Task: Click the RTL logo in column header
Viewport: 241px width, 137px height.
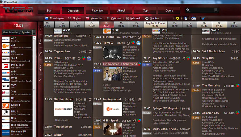Action: point(156,31)
